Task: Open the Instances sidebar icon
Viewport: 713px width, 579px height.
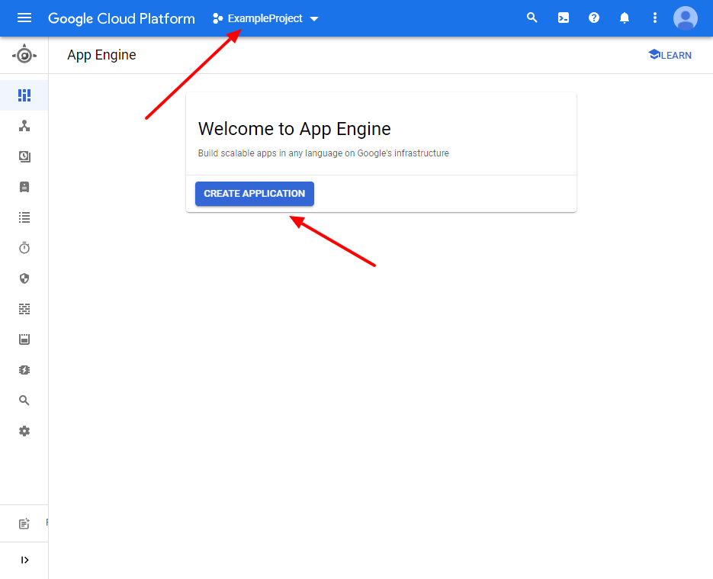Action: tap(24, 187)
